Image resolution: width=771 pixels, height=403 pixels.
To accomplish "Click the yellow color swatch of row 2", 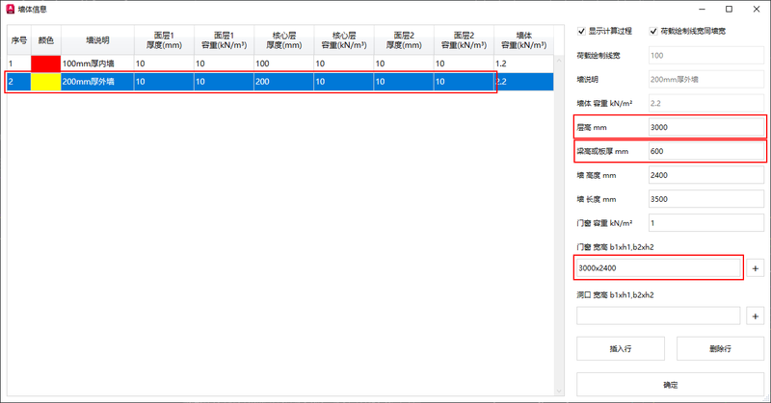I will point(45,82).
